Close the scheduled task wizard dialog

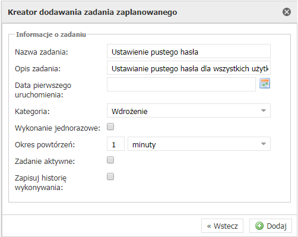click(x=287, y=12)
